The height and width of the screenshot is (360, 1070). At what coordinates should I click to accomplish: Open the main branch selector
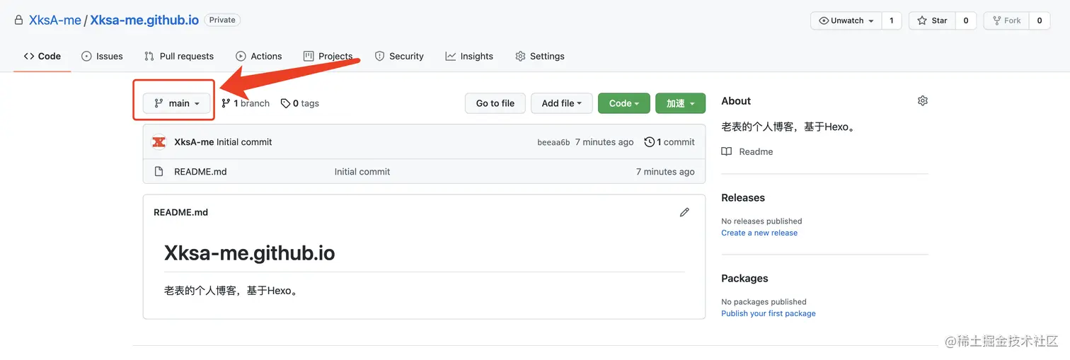[177, 103]
